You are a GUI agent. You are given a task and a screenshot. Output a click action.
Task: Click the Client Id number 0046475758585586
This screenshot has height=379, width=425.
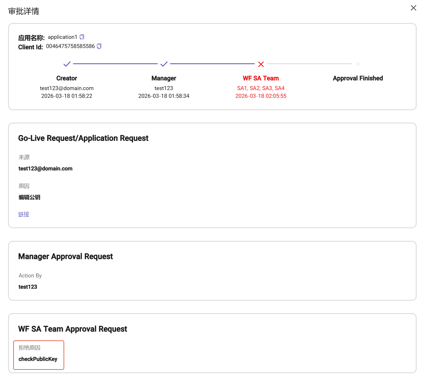[x=70, y=46]
